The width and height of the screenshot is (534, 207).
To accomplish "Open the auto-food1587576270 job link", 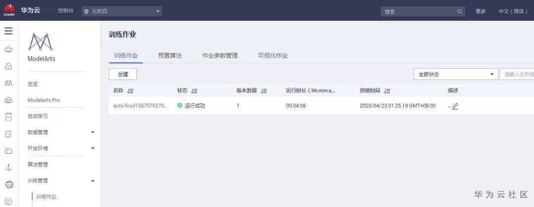I will tap(140, 106).
